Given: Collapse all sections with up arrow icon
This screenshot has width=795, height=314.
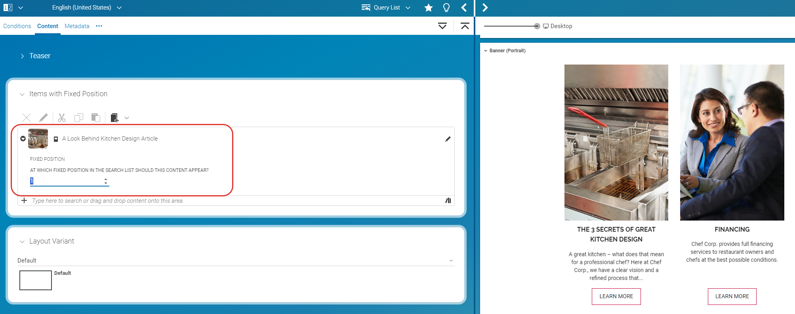Looking at the screenshot, I should tap(465, 26).
